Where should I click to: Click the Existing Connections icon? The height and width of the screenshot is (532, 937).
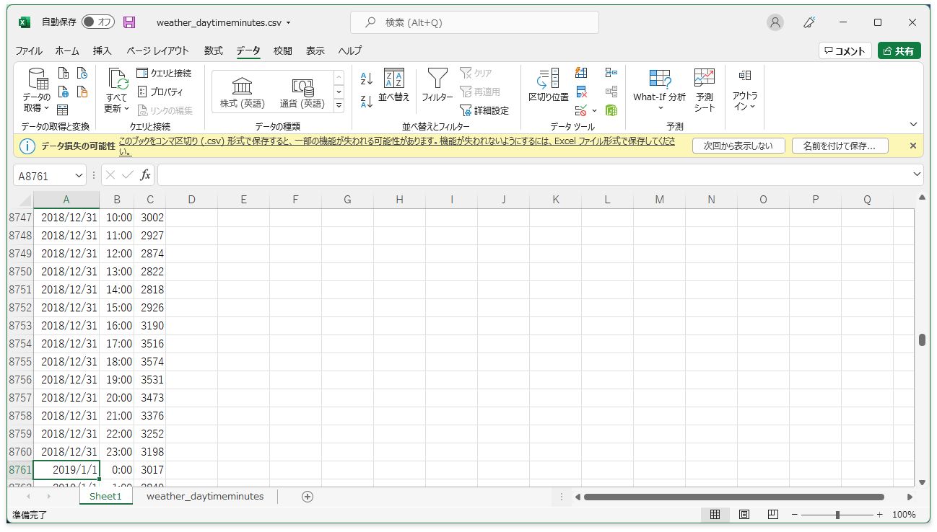pyautogui.click(x=82, y=92)
